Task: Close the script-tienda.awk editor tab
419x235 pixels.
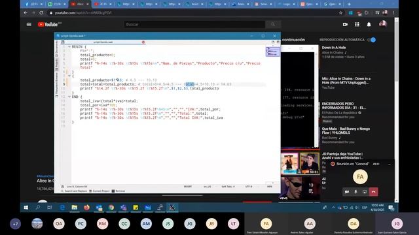Action: tap(143, 42)
